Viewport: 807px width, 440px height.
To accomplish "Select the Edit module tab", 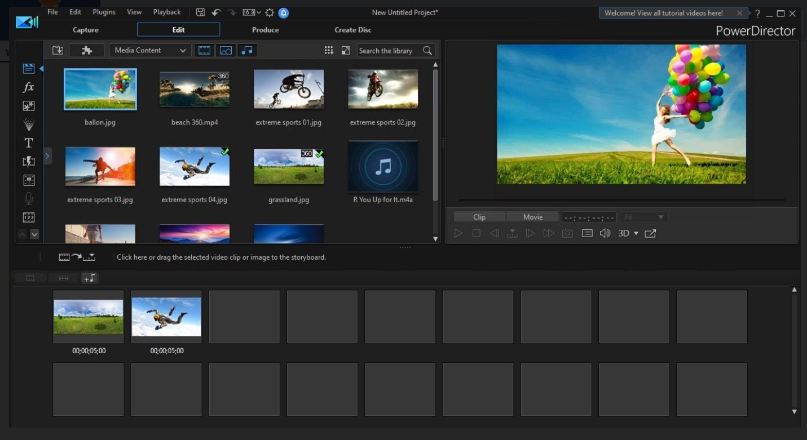I will [178, 30].
